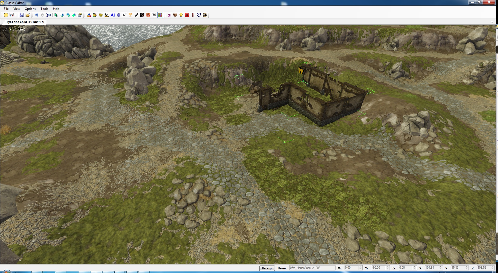The height and width of the screenshot is (273, 498).
Task: Open the 3D glasses dropdown arrow
Action: pyautogui.click(x=16, y=15)
